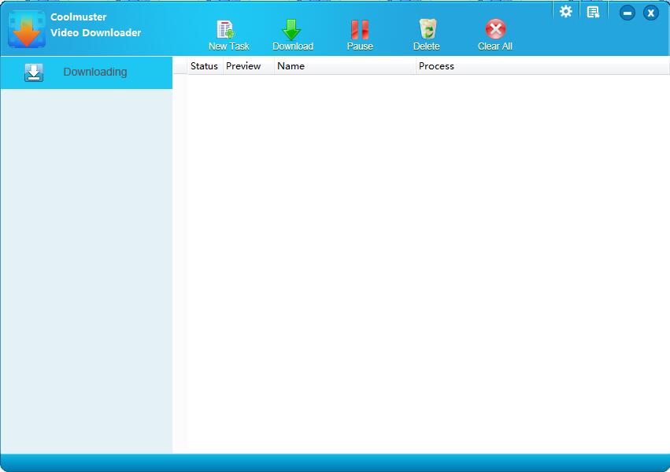Click the Pause toolbar label

point(359,46)
